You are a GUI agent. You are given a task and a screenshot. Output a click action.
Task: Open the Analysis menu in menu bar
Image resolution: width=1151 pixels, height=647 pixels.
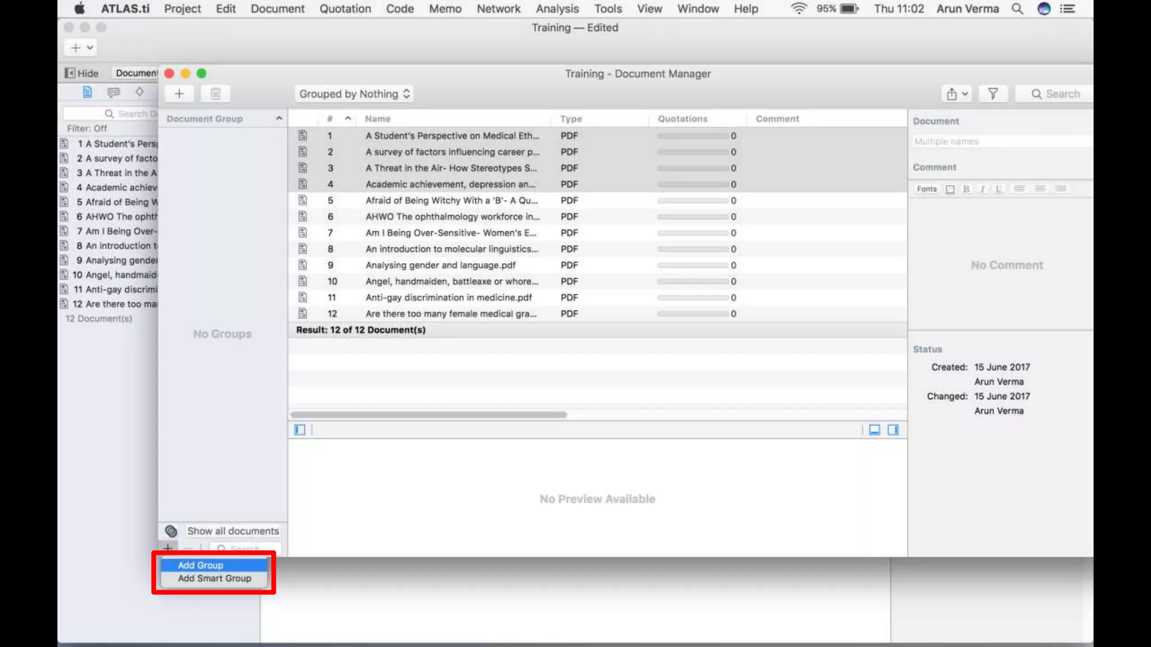(x=556, y=8)
